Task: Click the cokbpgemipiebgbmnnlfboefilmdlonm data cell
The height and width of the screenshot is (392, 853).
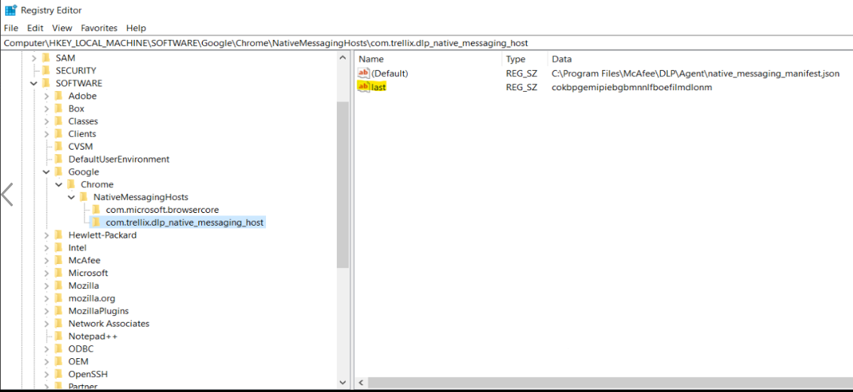Action: click(x=631, y=87)
